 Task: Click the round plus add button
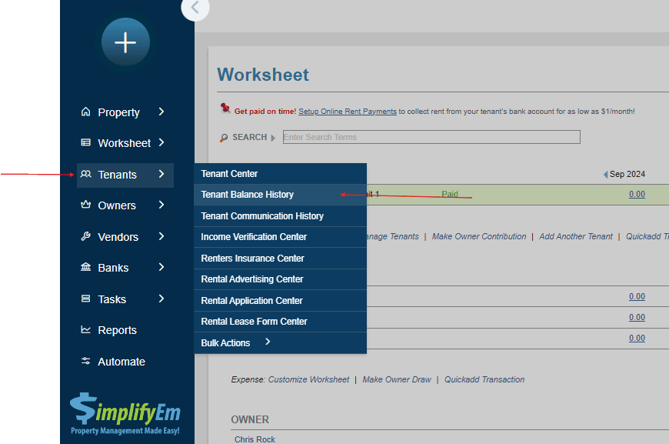point(125,42)
